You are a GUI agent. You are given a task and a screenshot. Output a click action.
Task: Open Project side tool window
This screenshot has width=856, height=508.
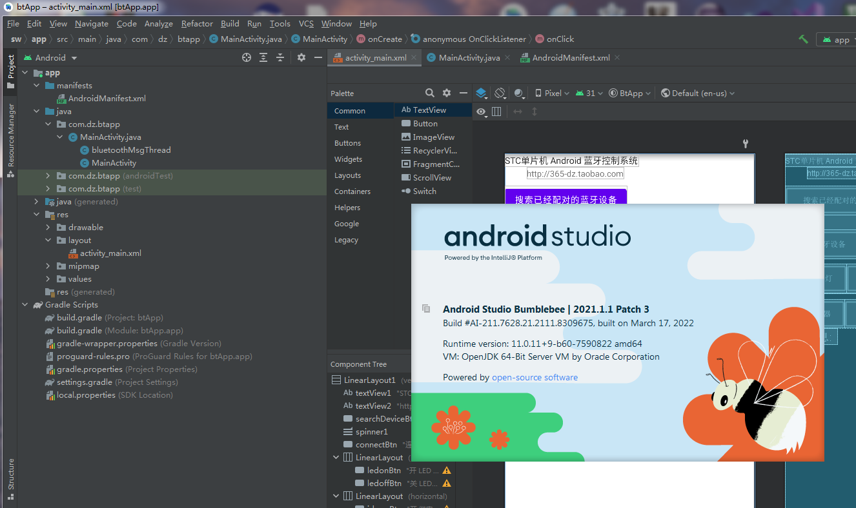10,71
